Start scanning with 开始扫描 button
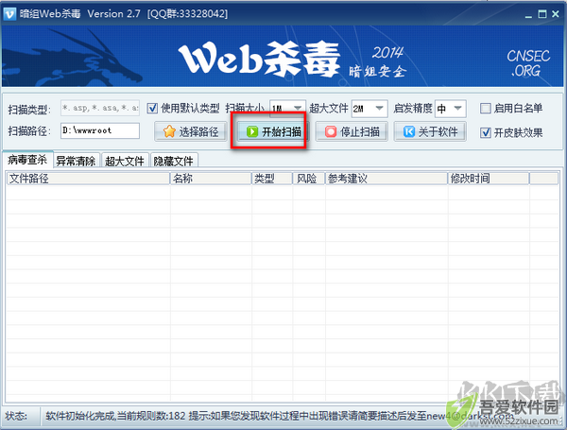Screen dimensions: 567x430 point(274,131)
